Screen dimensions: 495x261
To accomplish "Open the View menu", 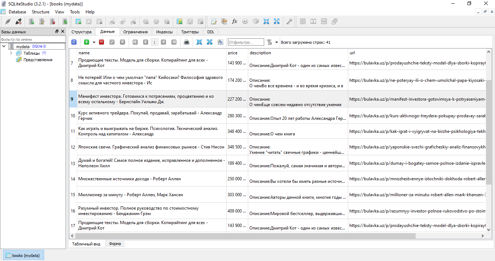I will 60,12.
